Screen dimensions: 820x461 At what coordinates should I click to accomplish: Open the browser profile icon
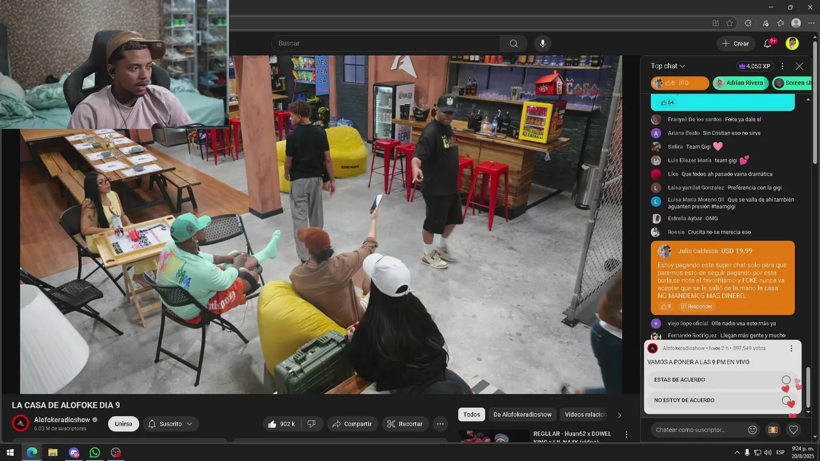(796, 23)
